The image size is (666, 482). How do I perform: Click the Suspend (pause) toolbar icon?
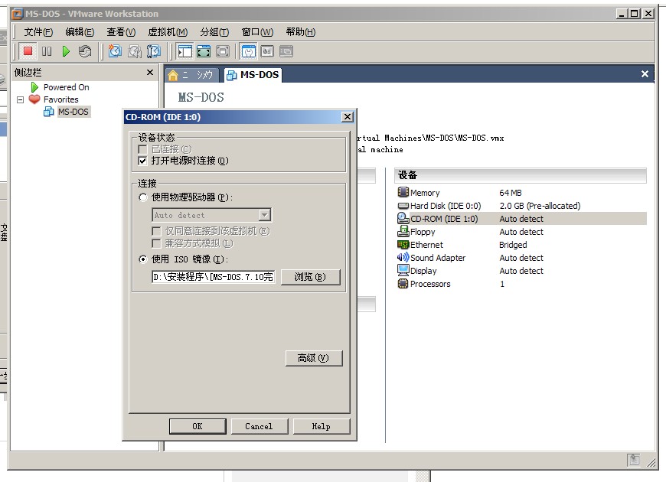pos(47,51)
